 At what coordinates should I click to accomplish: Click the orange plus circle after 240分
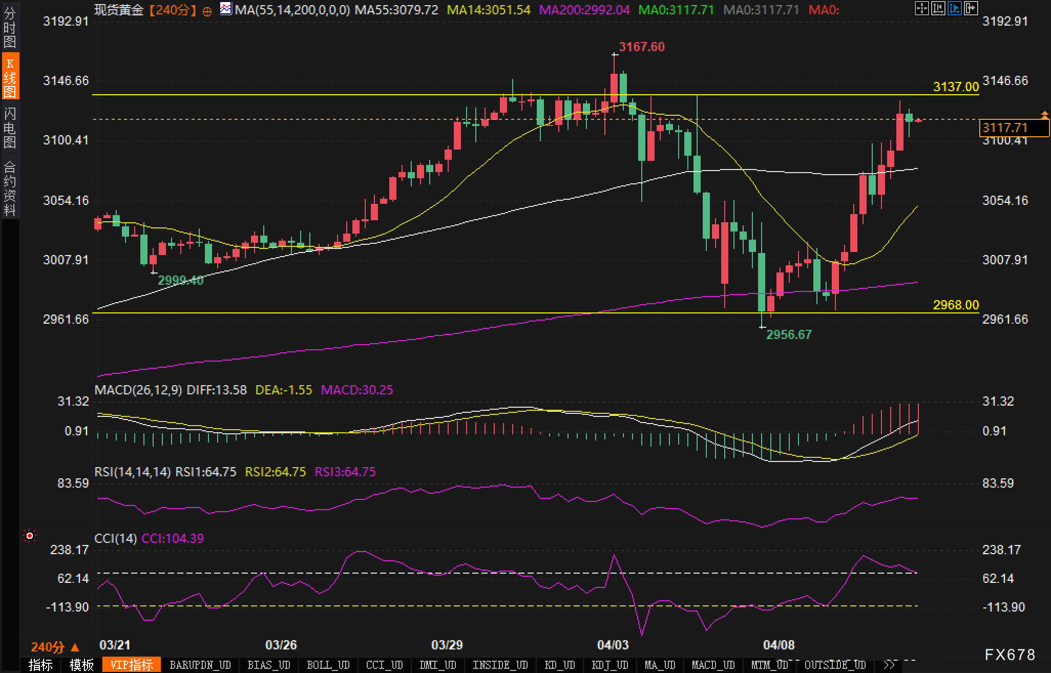tap(207, 11)
